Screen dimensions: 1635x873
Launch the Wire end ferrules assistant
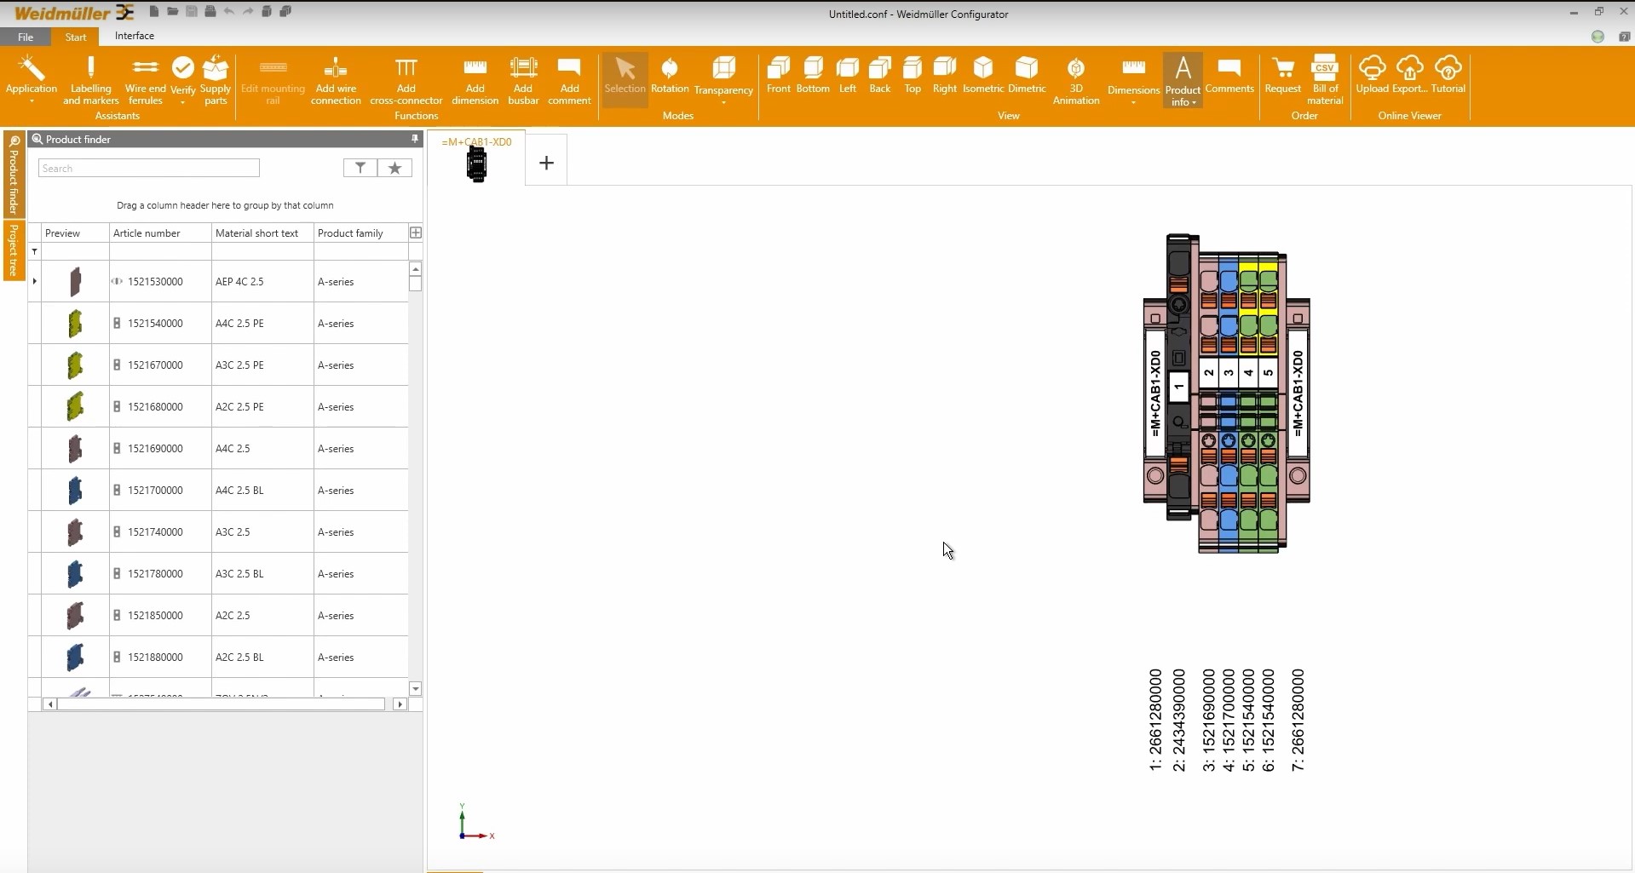pyautogui.click(x=146, y=80)
